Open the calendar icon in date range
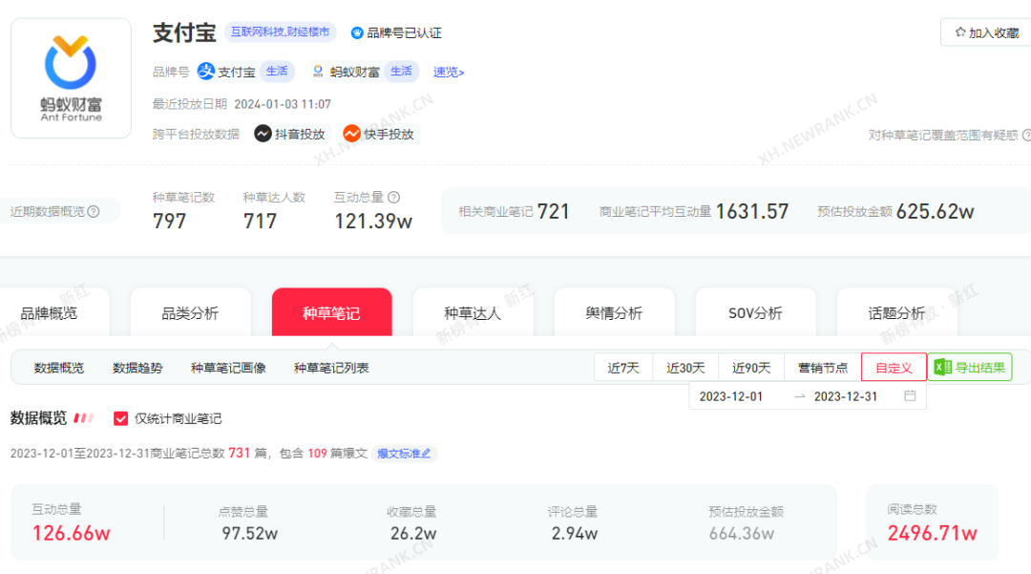Image resolution: width=1031 pixels, height=574 pixels. click(910, 395)
